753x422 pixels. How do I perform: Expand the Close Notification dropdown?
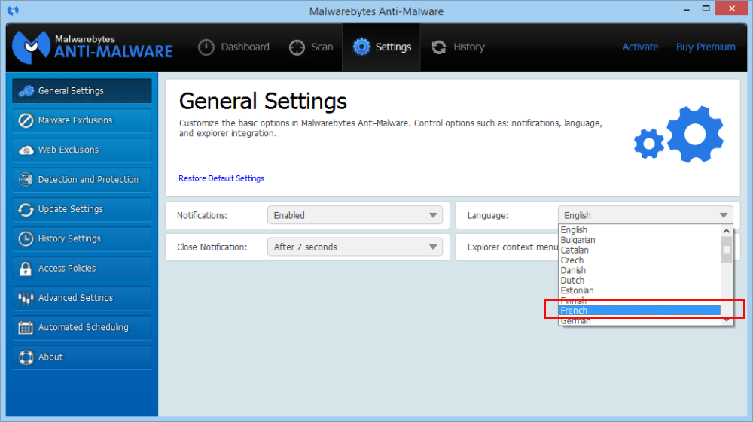point(355,247)
